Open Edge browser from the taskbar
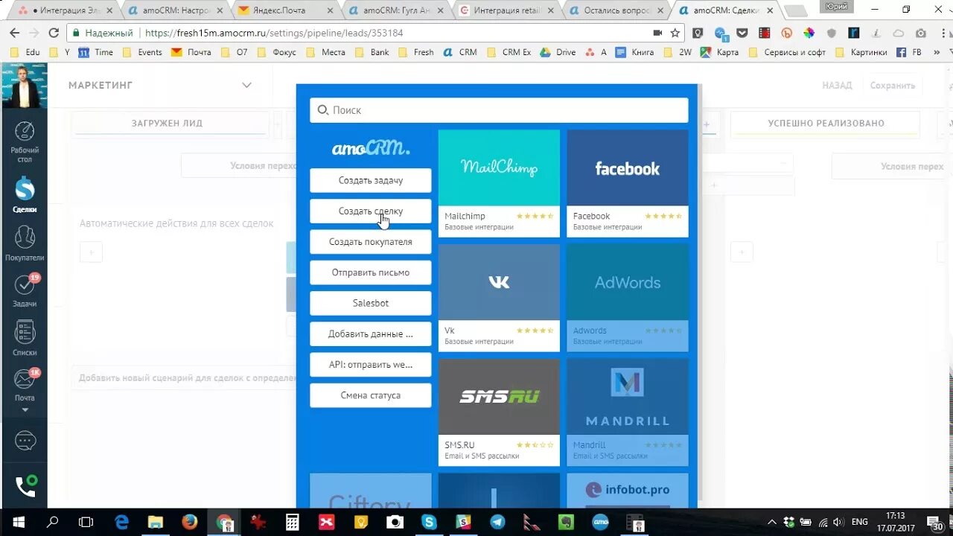Viewport: 953px width, 536px height. [121, 522]
